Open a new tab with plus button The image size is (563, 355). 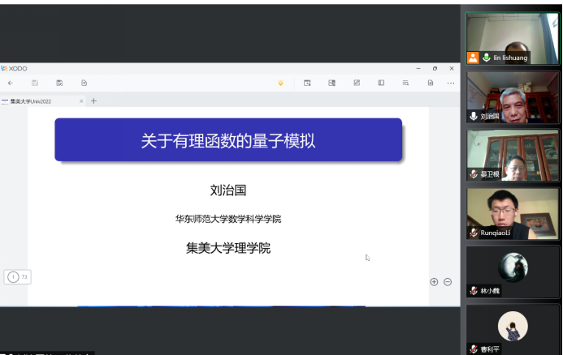(x=93, y=101)
